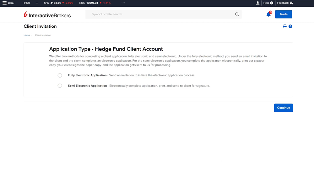Open the notifications bell
Viewport: 314px width, 170px height.
pyautogui.click(x=268, y=14)
